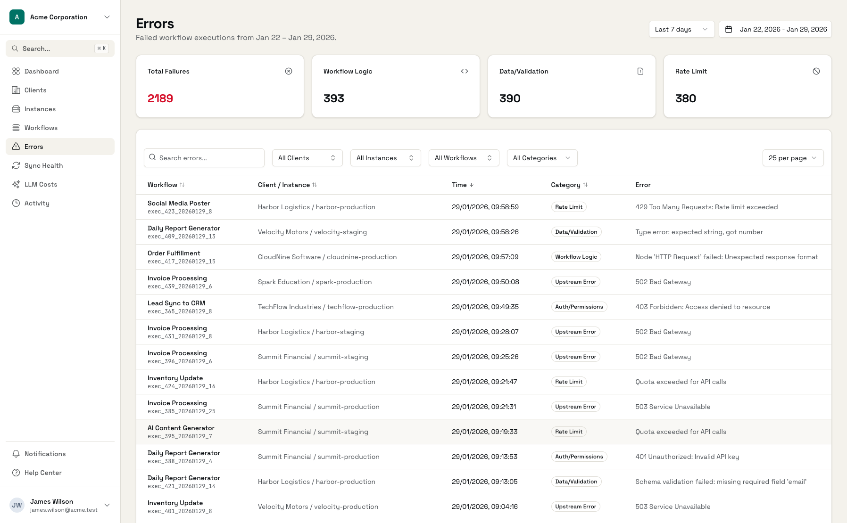Click the Help Center question mark icon
Viewport: 847px width, 523px height.
[x=16, y=473]
